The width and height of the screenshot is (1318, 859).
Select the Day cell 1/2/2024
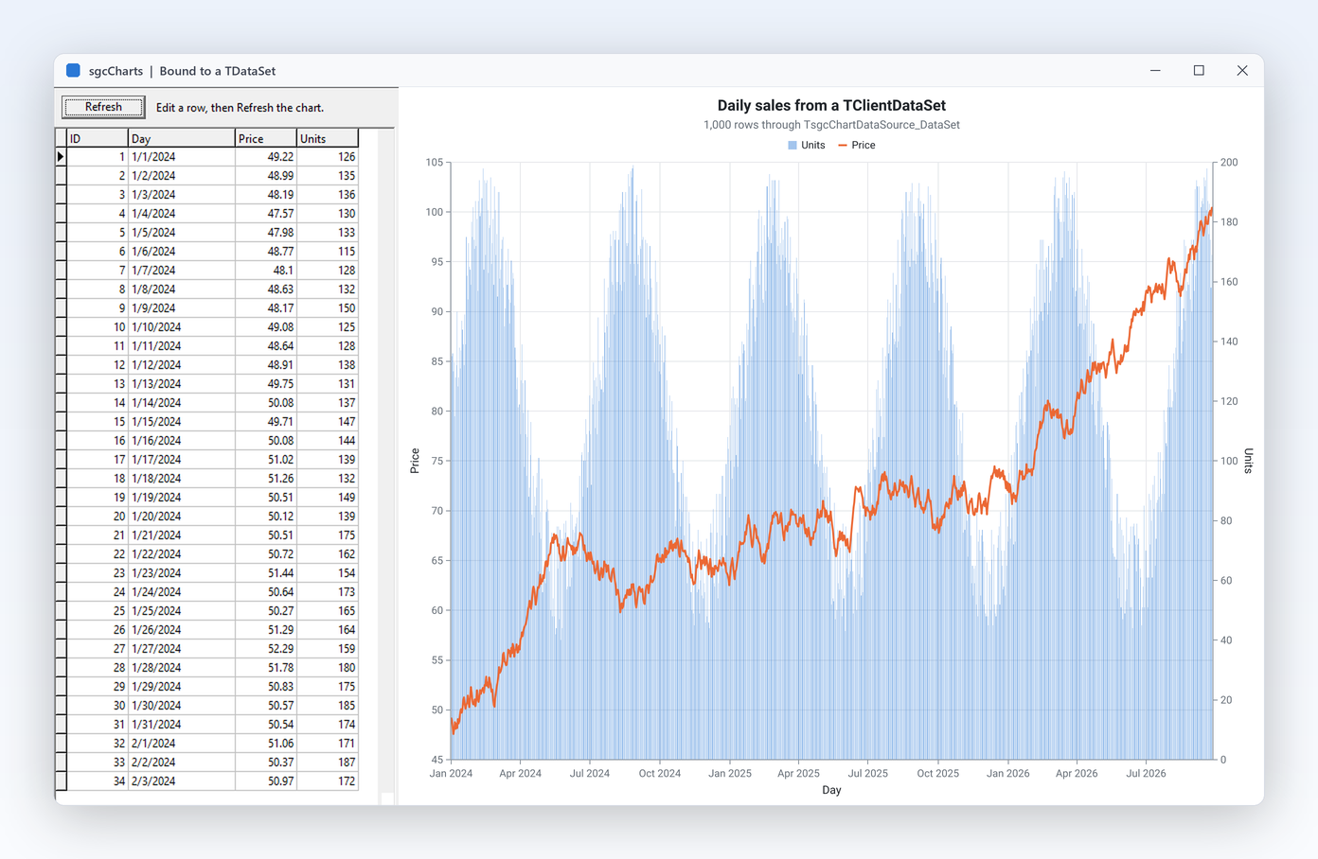[x=182, y=176]
